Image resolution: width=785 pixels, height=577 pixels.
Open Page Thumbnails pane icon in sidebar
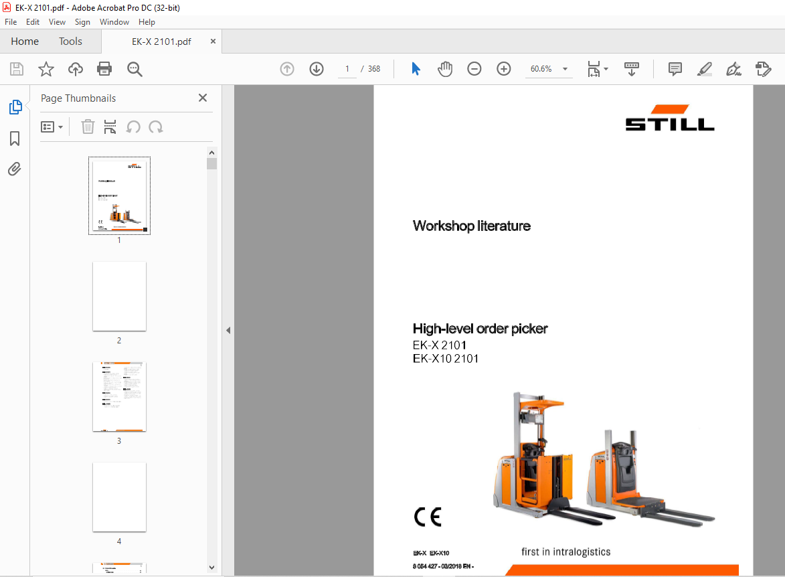click(15, 106)
